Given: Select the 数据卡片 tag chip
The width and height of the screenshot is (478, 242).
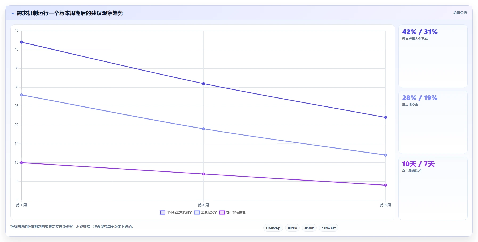Looking at the screenshot, I should (329, 228).
